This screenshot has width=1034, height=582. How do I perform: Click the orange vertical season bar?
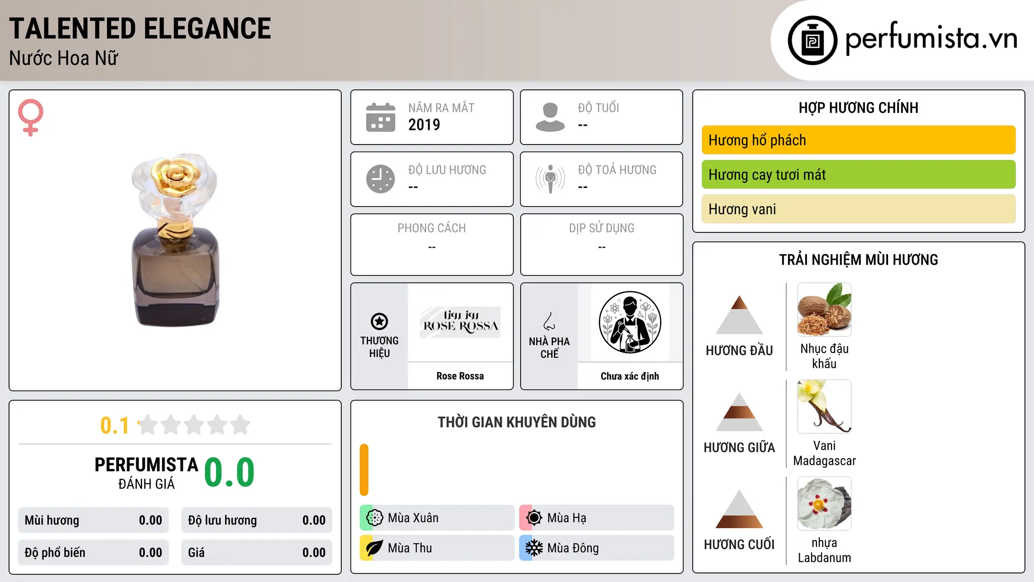pyautogui.click(x=364, y=470)
